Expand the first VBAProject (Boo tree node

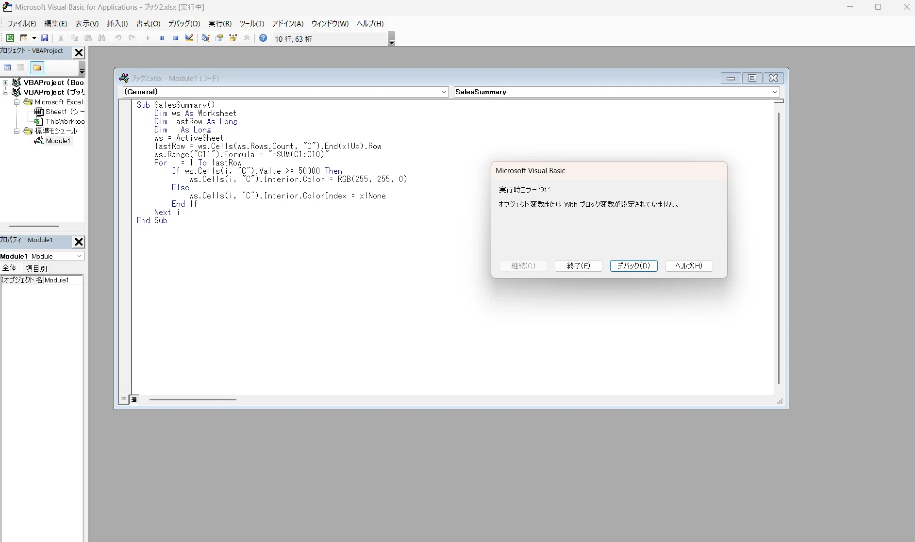point(5,82)
